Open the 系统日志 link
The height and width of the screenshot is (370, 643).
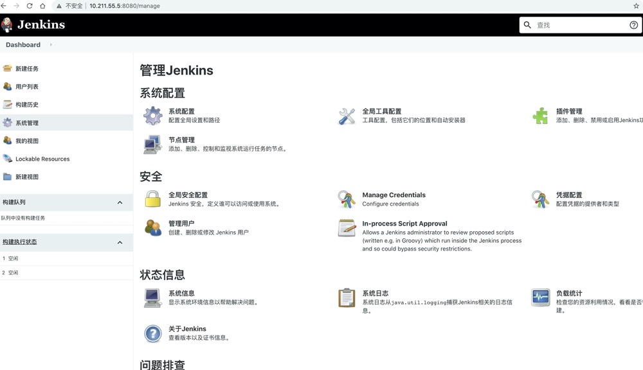(375, 294)
